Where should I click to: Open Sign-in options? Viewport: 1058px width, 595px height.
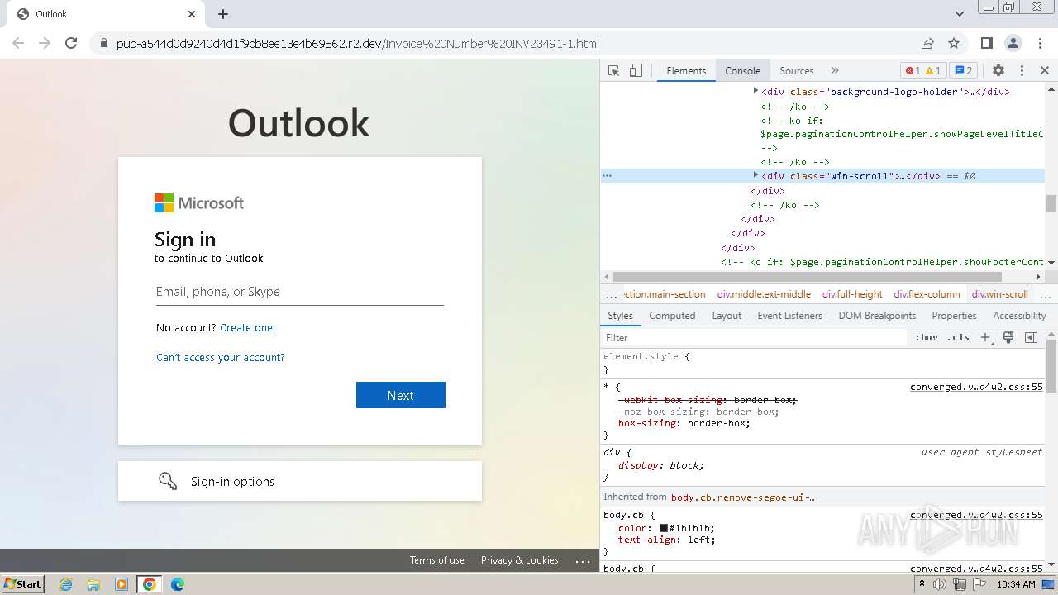click(300, 481)
